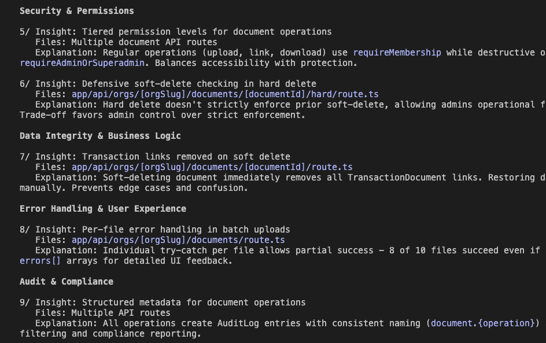
Task: Click the Data Integrity & Business Logic heading
Action: [101, 136]
